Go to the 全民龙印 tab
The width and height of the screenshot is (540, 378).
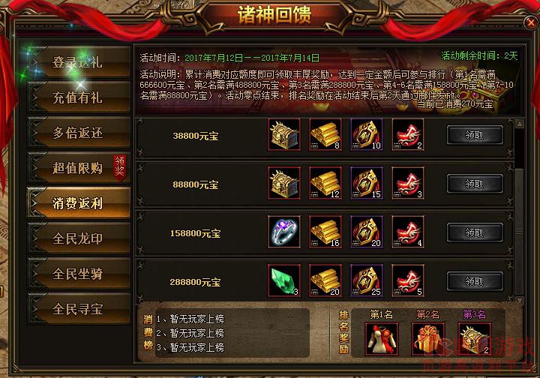(x=79, y=238)
